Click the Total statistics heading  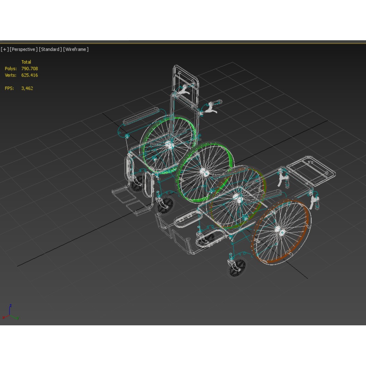26,62
